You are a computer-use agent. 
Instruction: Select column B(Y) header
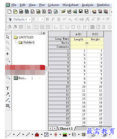pyautogui.click(x=95, y=34)
